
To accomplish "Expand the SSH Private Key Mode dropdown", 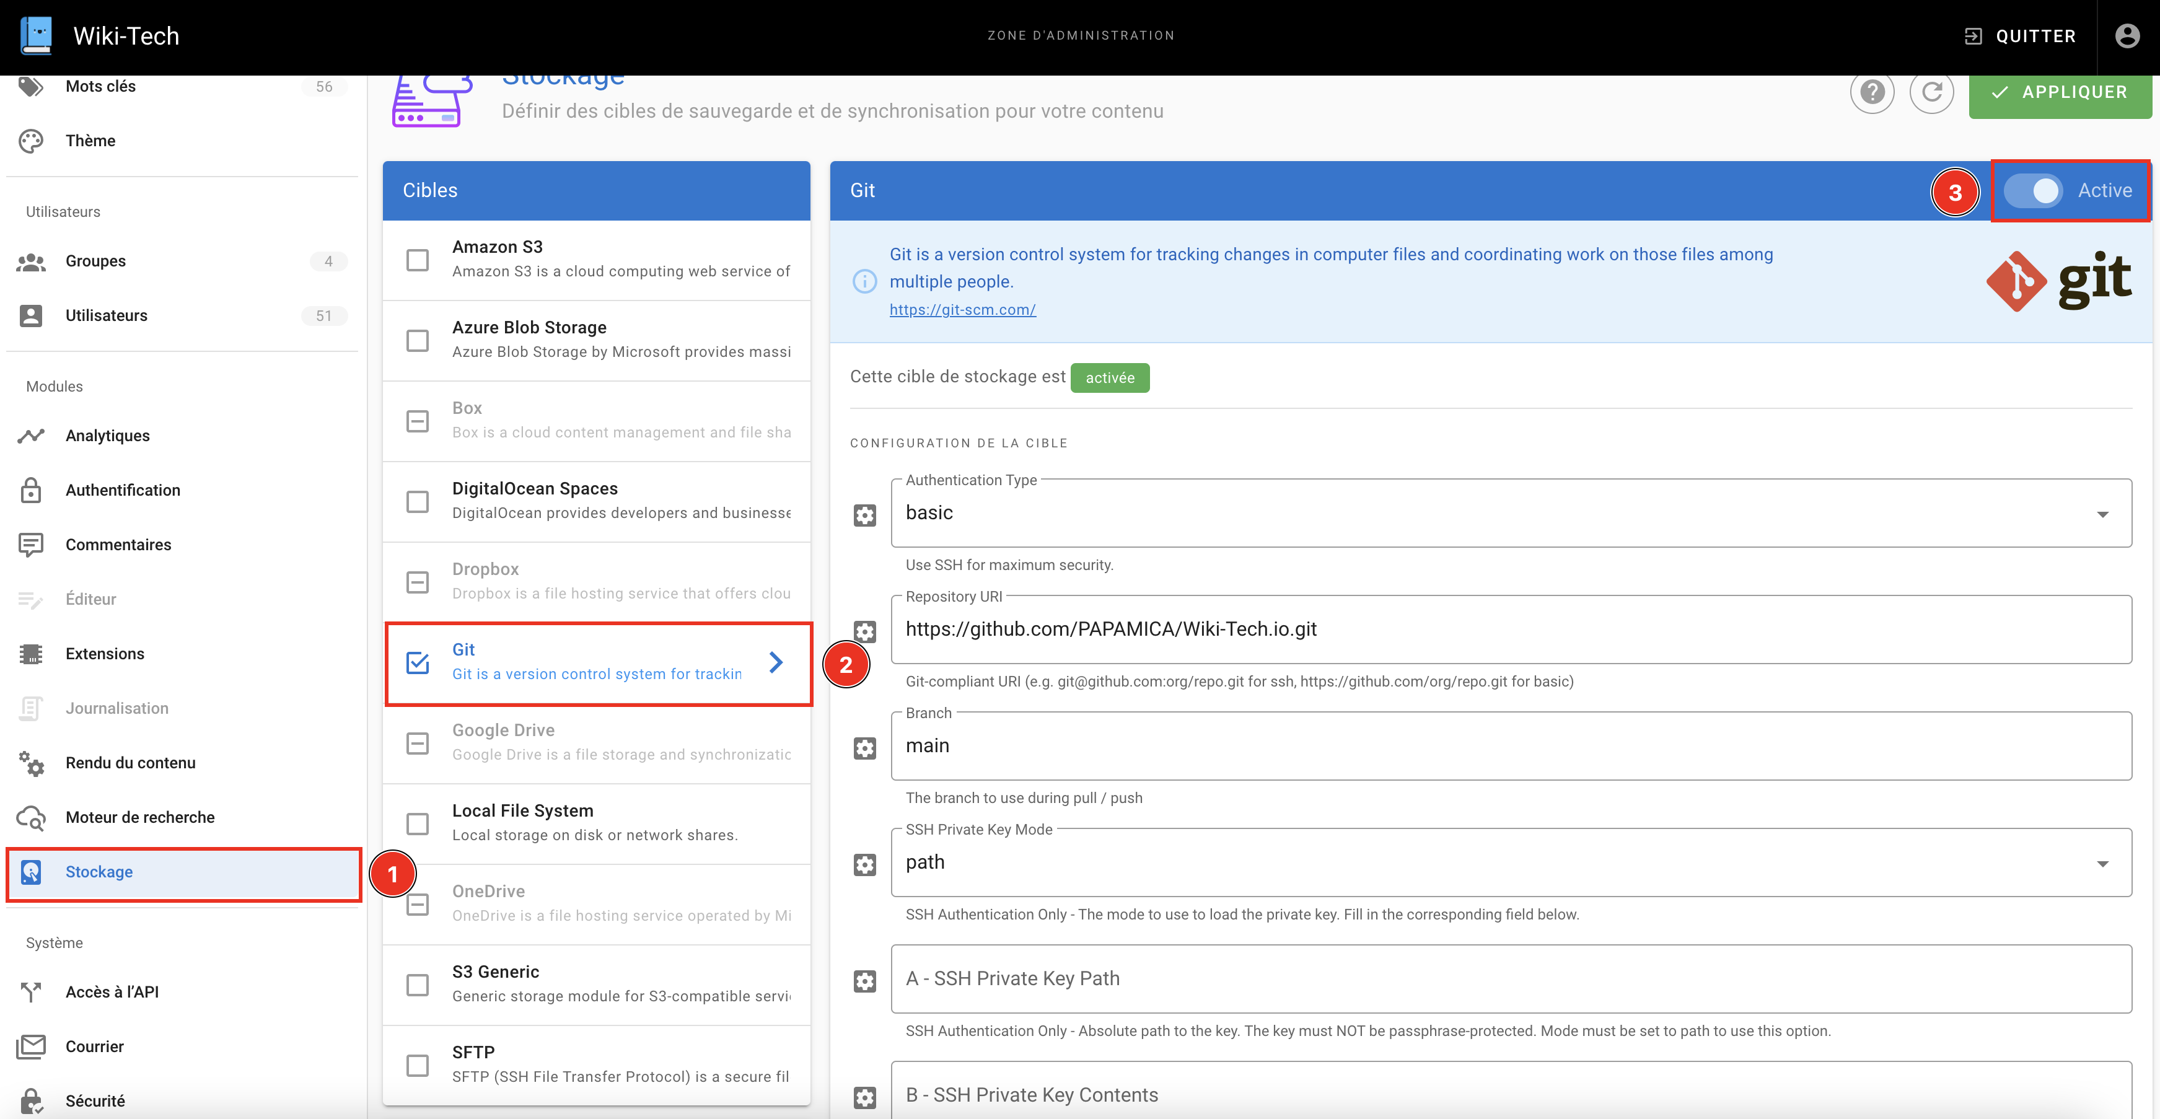I will 1509,862.
